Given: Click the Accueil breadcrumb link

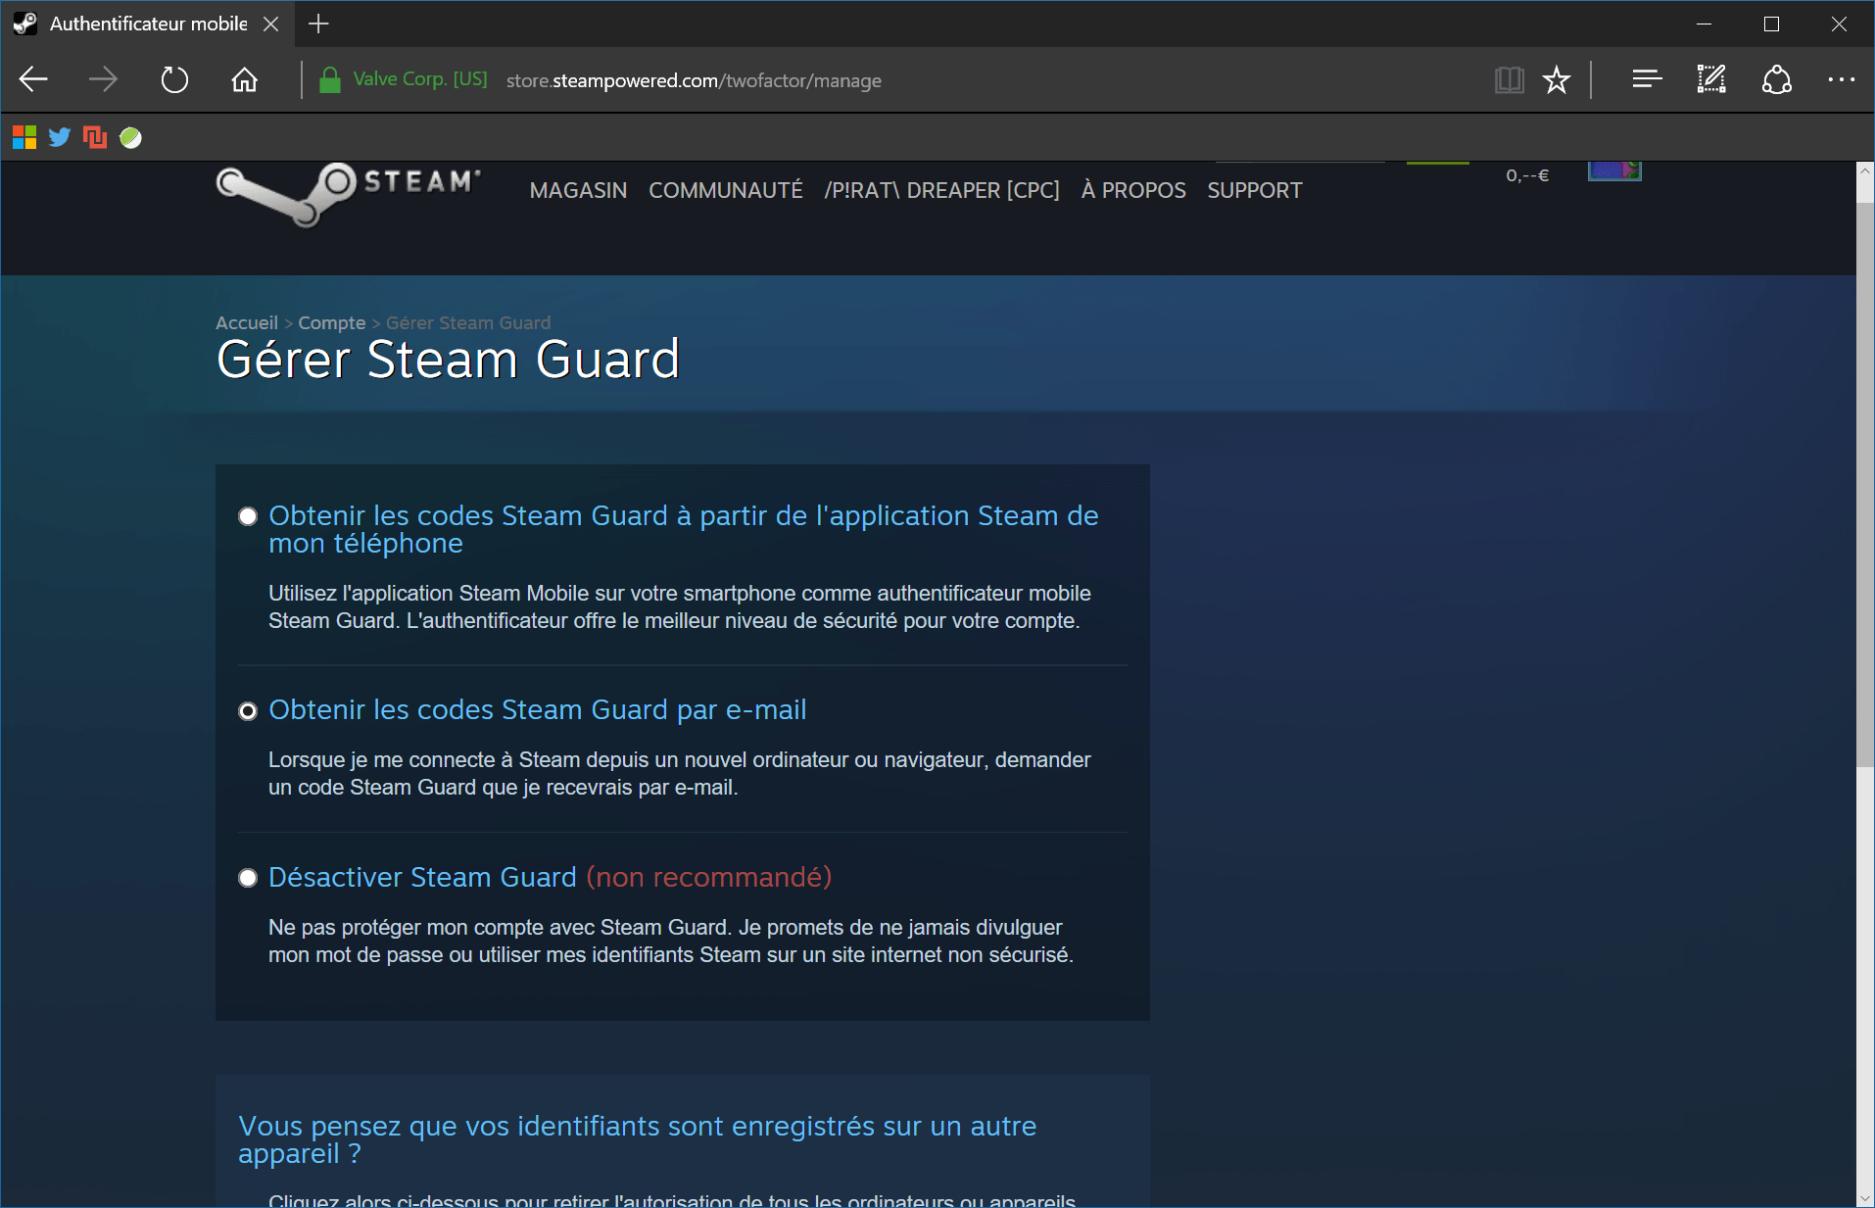Looking at the screenshot, I should [247, 323].
